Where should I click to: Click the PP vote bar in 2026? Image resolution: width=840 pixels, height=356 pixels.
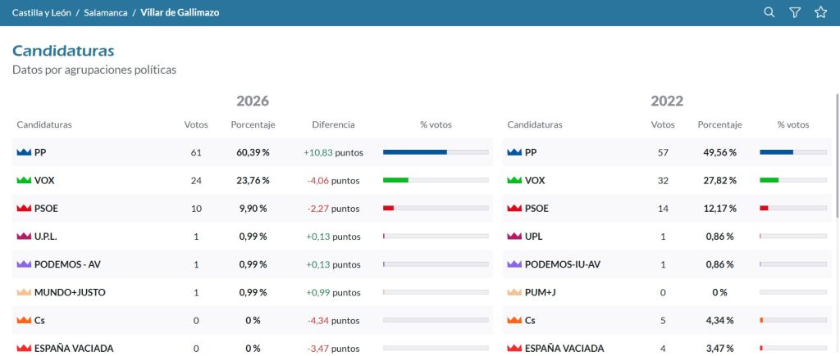pos(436,152)
